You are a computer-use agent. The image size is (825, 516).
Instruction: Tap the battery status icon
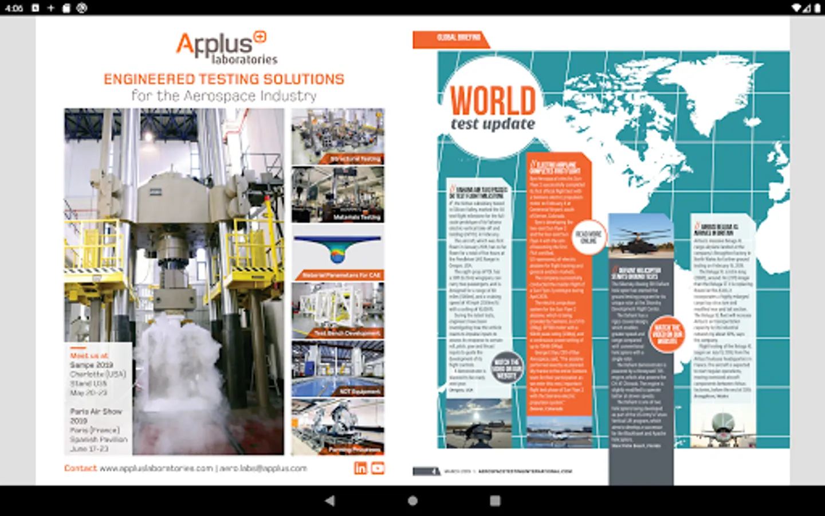(x=818, y=7)
